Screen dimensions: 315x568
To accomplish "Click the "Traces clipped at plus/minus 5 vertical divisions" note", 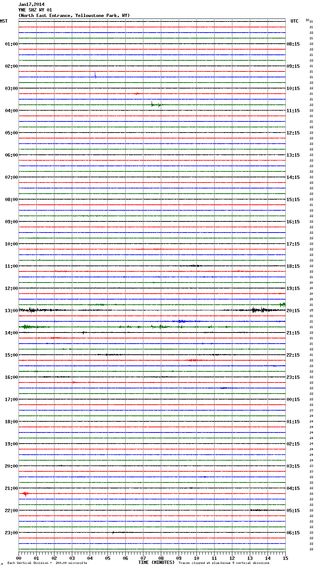I will [224, 563].
